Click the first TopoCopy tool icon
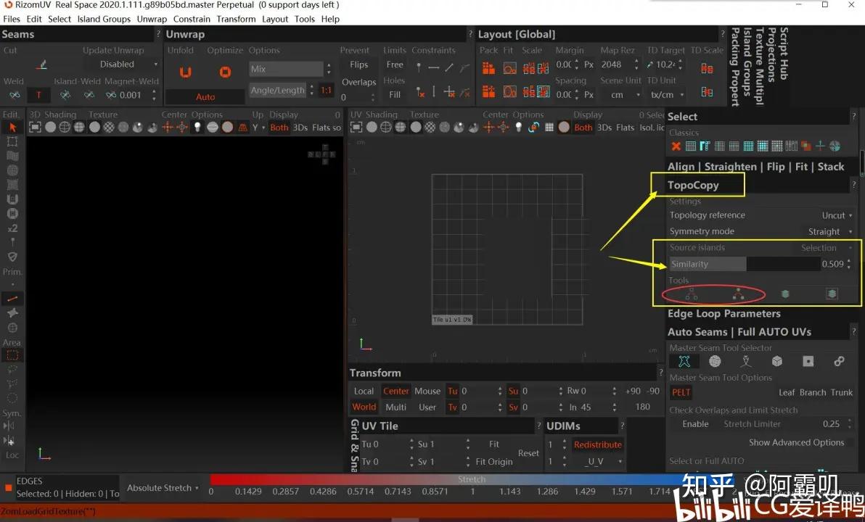Image resolution: width=865 pixels, height=522 pixels. 692,294
